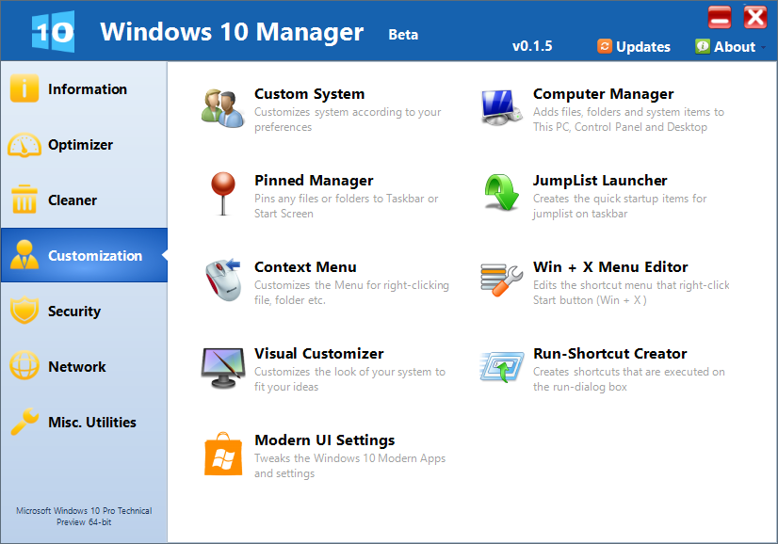Minimize the Windows 10 Manager window
Image resolution: width=778 pixels, height=544 pixels.
[720, 17]
